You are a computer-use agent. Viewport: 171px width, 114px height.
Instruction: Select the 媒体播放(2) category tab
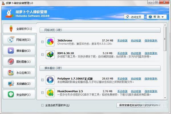coord(19,50)
